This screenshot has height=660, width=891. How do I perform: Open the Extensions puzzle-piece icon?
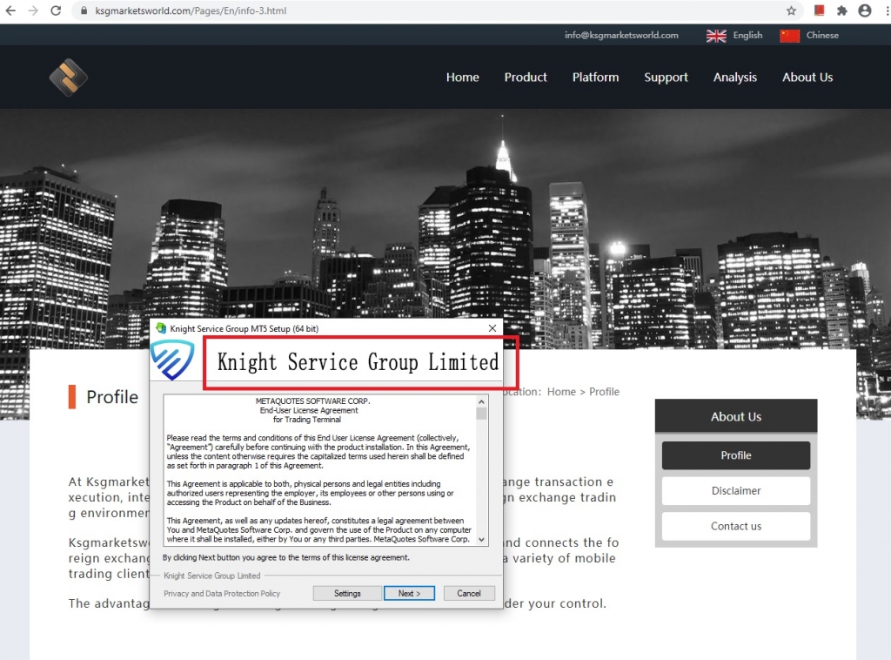pos(842,10)
